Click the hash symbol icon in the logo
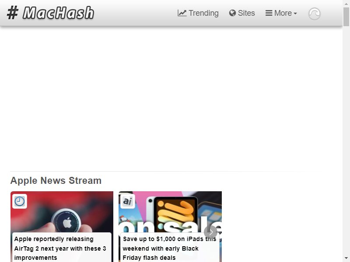The image size is (350, 262). [13, 13]
